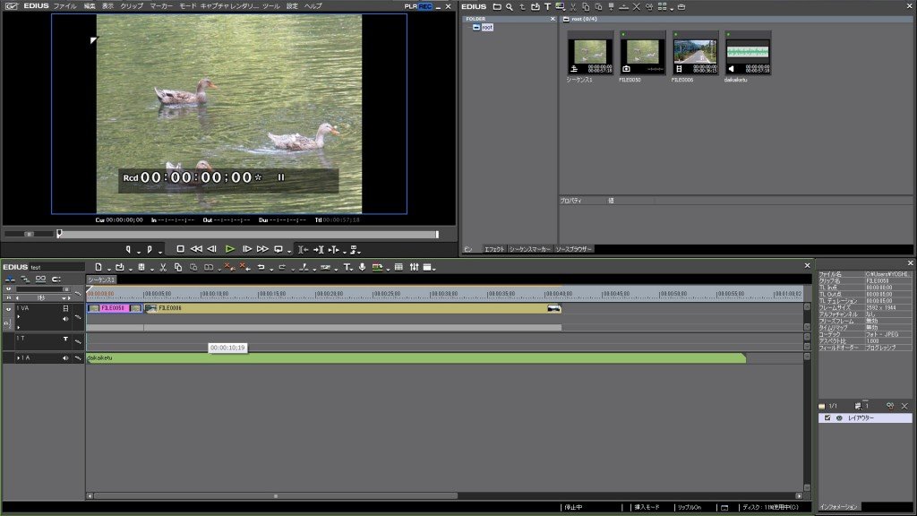Viewport: 917px width, 516px height.
Task: Toggle the Layouter effect checkbox
Action: 827,417
